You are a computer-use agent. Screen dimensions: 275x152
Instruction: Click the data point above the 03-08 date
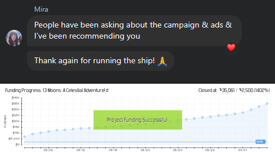point(49,131)
